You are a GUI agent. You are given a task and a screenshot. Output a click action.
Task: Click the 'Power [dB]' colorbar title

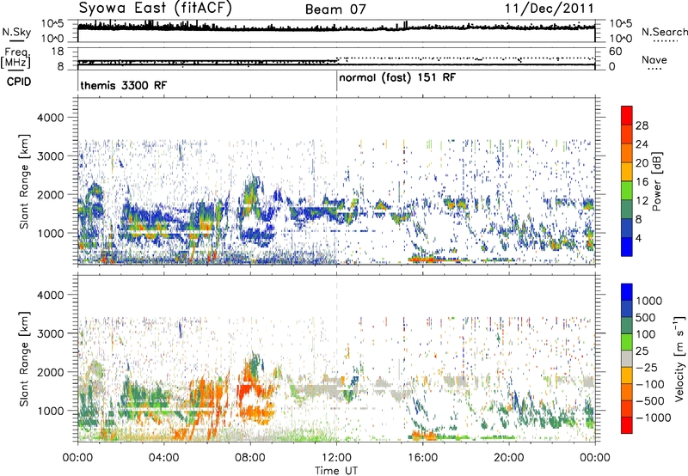[656, 181]
